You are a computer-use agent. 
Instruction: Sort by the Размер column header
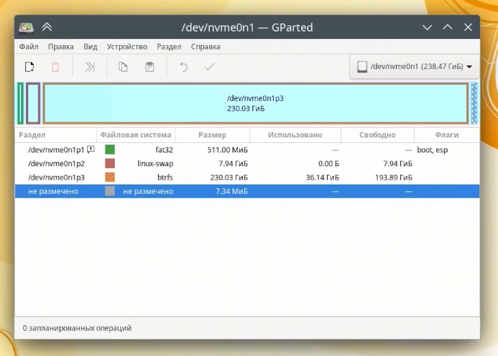[212, 135]
